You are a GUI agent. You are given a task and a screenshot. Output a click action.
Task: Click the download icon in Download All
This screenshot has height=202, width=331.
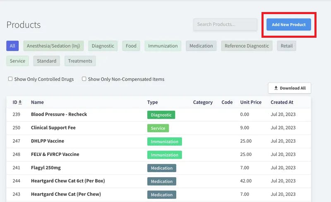click(276, 88)
